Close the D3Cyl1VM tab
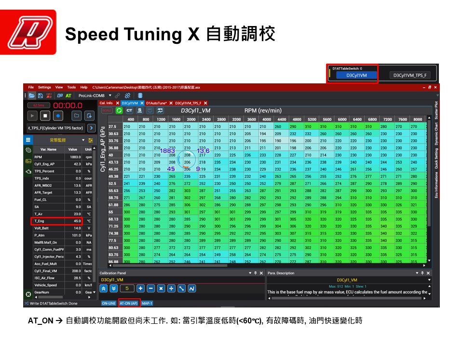The height and width of the screenshot is (347, 463). tap(142, 103)
